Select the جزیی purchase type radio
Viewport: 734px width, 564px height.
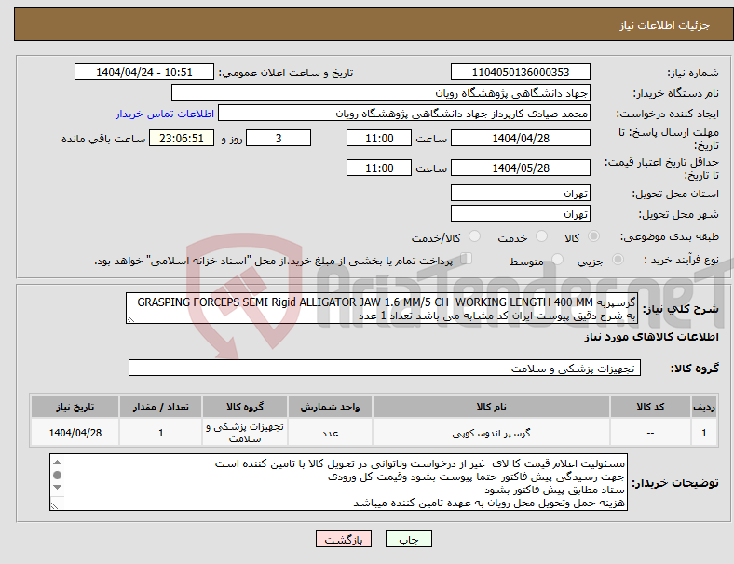[618, 260]
